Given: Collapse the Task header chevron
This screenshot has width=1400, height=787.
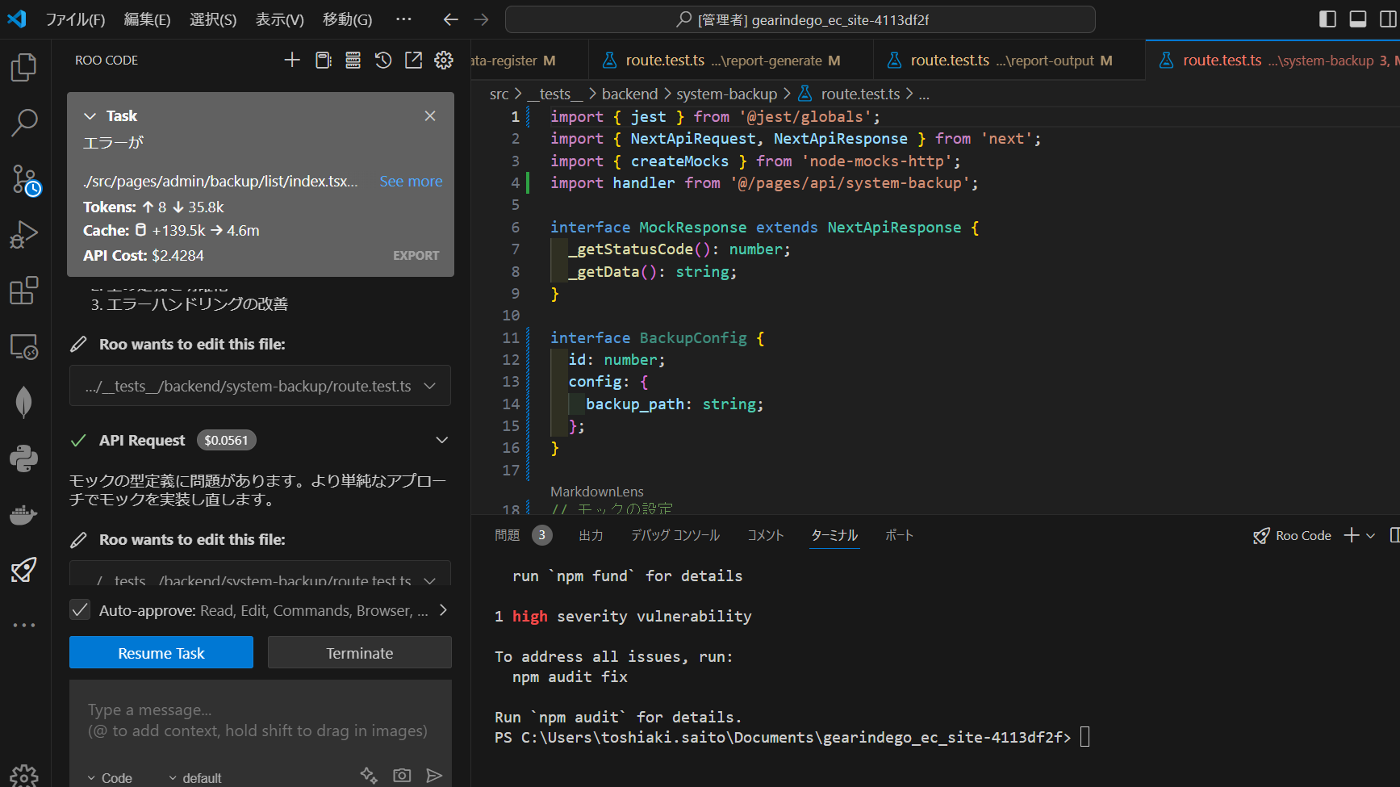Looking at the screenshot, I should tap(90, 116).
